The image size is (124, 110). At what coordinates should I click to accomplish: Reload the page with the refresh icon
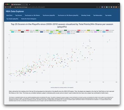click(10, 7)
